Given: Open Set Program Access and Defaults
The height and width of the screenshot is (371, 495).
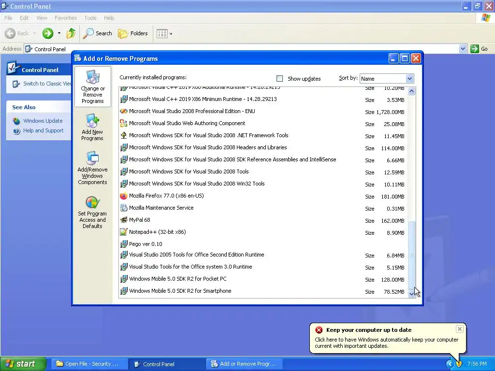Looking at the screenshot, I should (x=92, y=213).
